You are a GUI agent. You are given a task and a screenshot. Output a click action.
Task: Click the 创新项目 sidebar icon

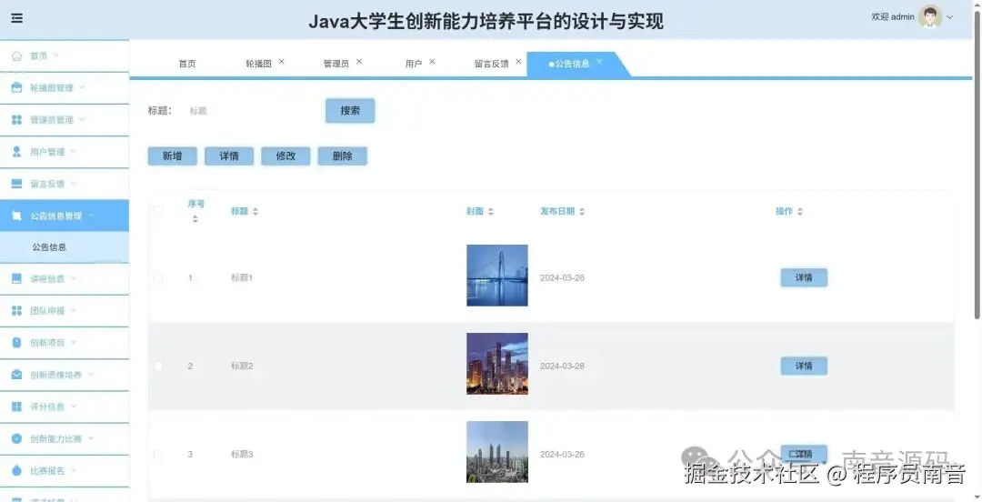coord(17,342)
